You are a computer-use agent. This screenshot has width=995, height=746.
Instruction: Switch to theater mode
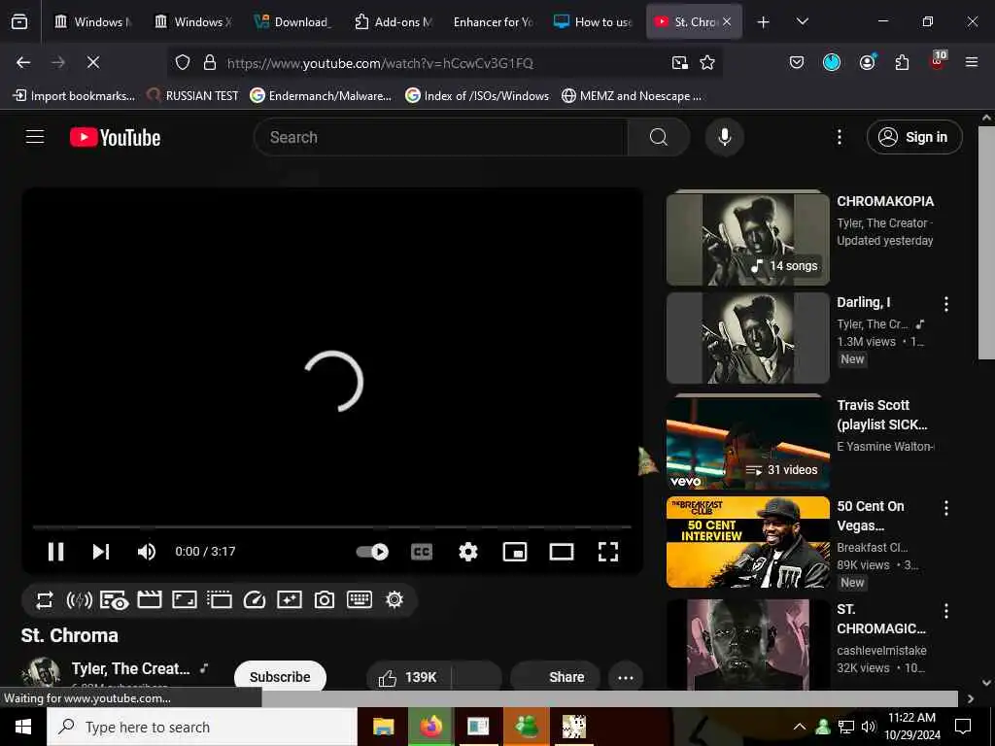(562, 552)
